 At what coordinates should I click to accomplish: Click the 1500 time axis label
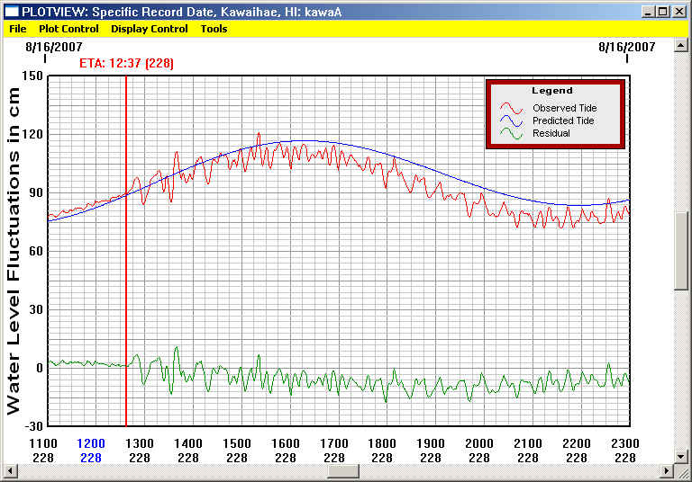[x=237, y=443]
